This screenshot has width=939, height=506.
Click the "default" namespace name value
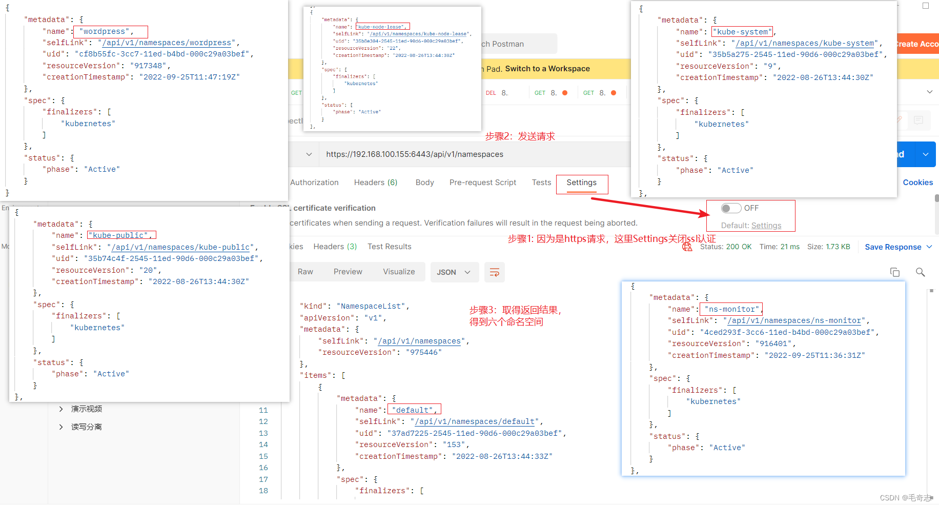tap(414, 410)
